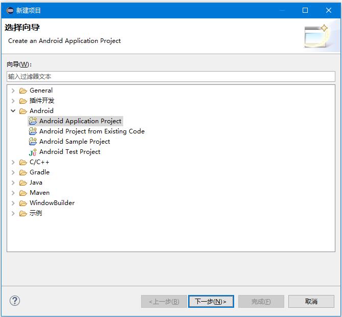Click the Gradle folder icon

23,173
